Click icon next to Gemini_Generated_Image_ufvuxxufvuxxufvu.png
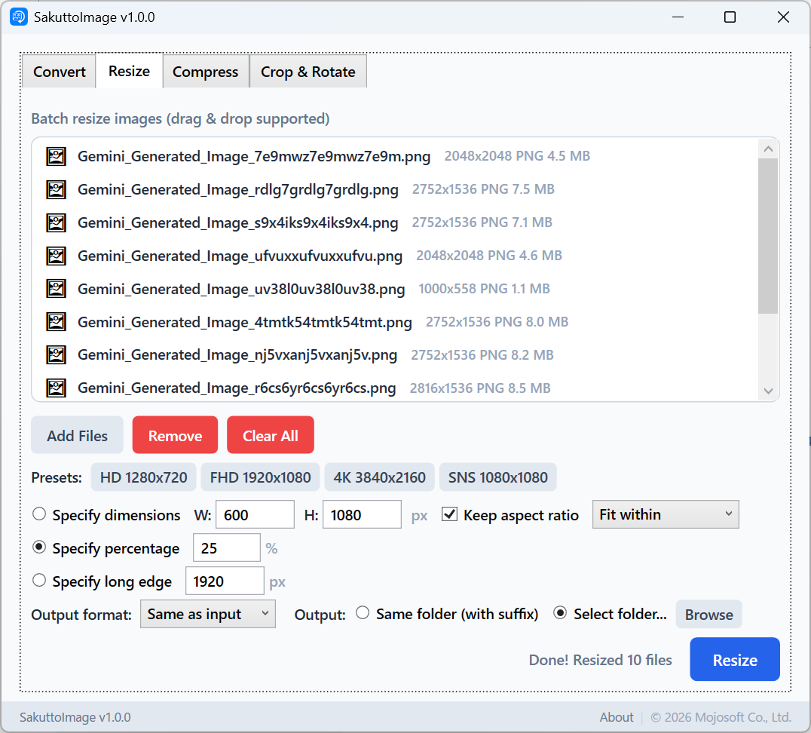Image resolution: width=811 pixels, height=733 pixels. 57,256
